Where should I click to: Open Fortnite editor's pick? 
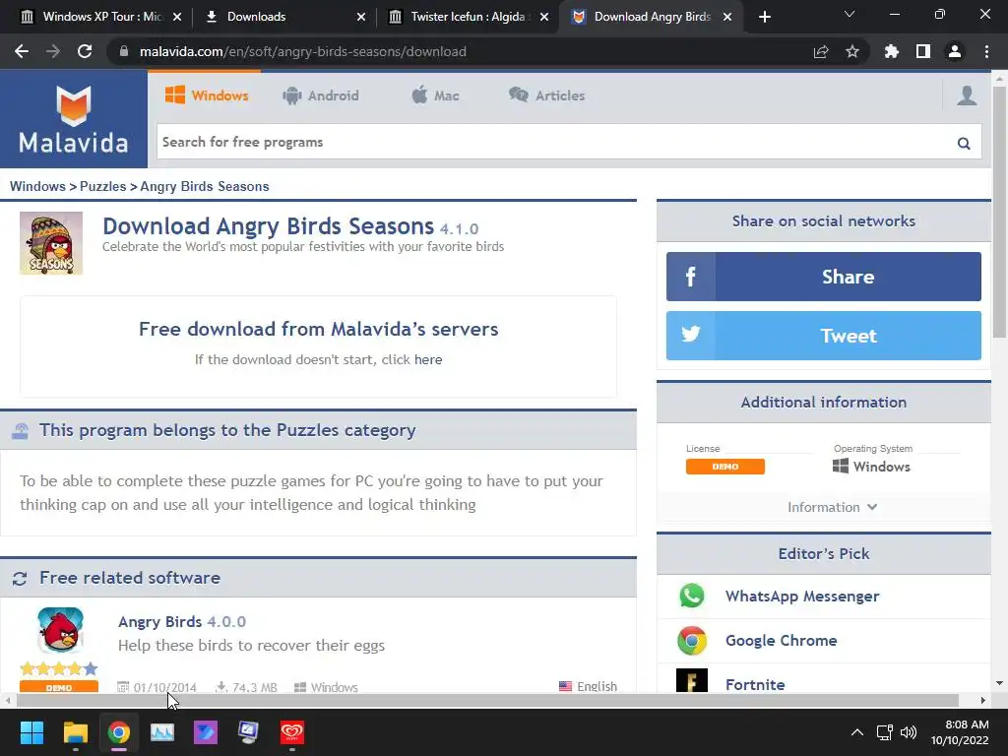[x=755, y=685]
